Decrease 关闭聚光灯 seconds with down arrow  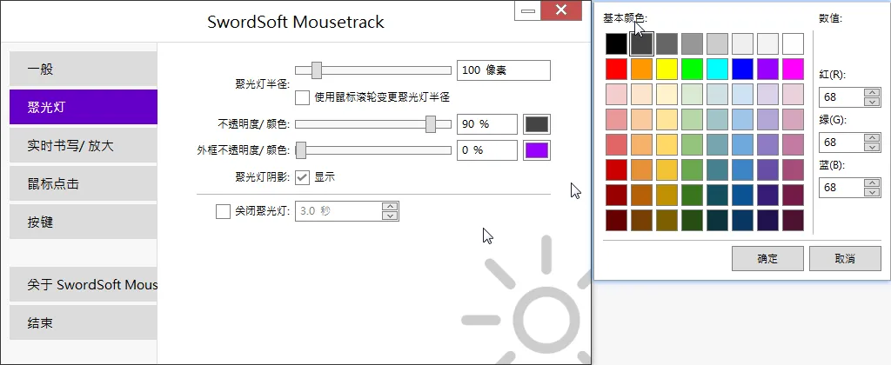pyautogui.click(x=389, y=216)
